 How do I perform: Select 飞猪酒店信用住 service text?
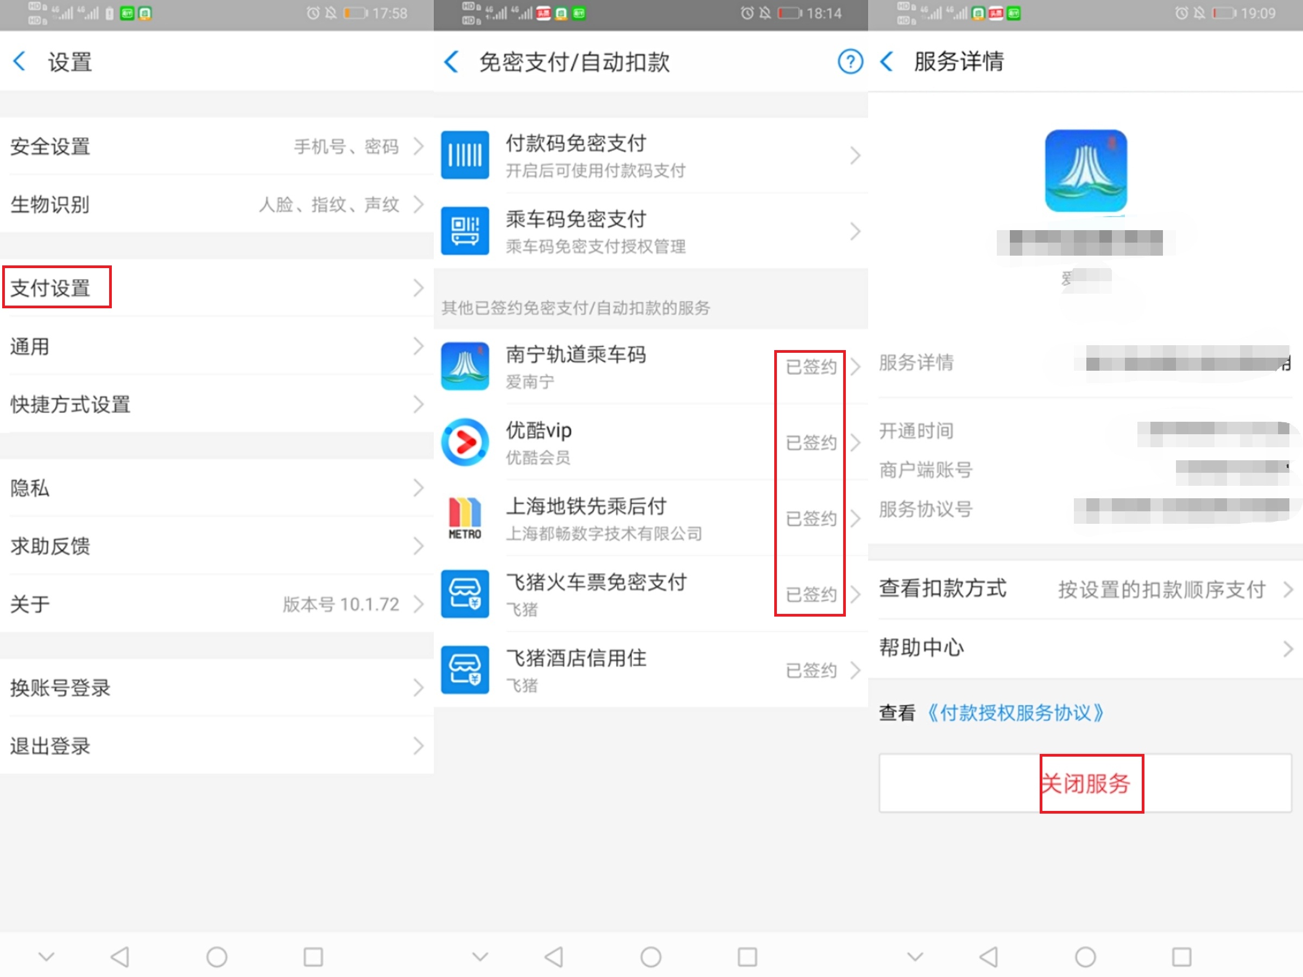pos(576,658)
